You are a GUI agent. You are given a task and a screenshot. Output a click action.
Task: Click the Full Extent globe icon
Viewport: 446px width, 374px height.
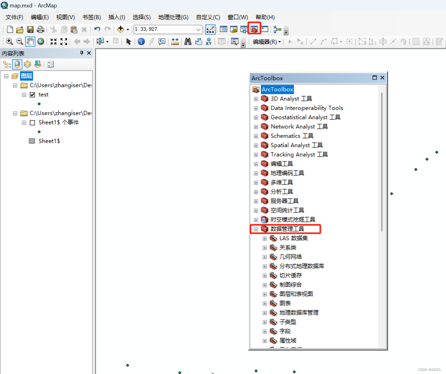pyautogui.click(x=41, y=42)
